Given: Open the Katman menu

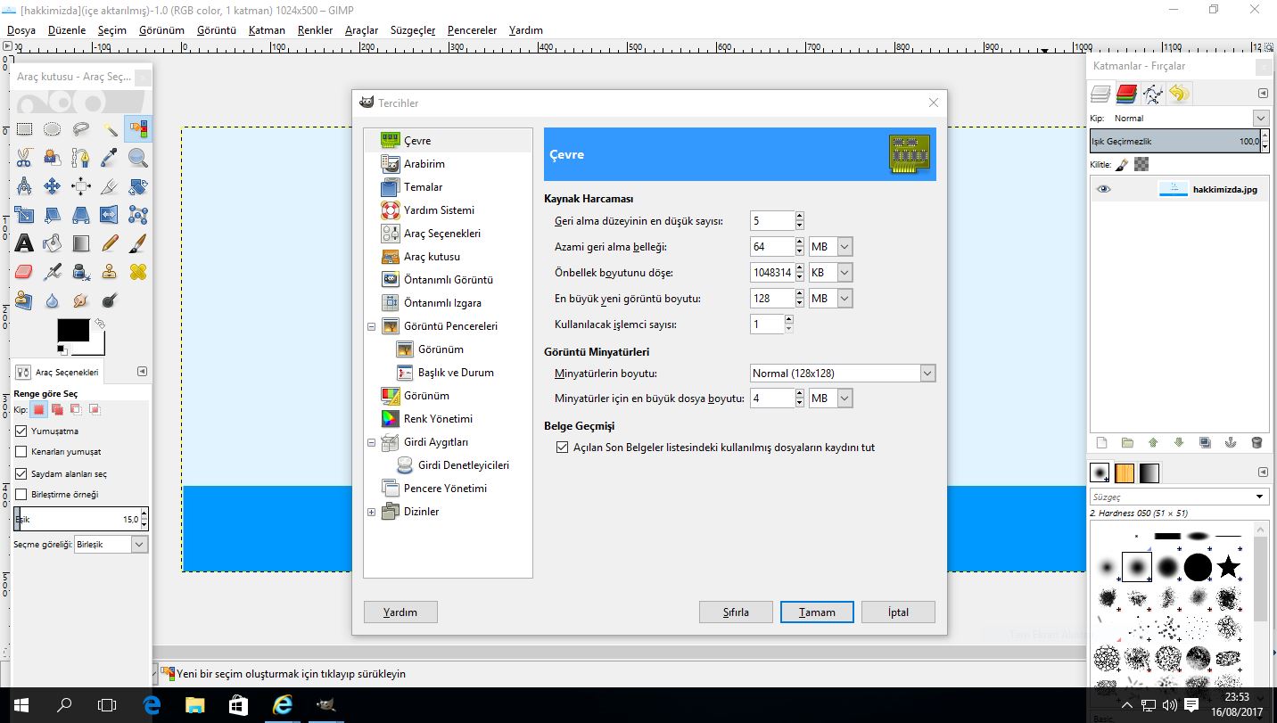Looking at the screenshot, I should (x=267, y=30).
